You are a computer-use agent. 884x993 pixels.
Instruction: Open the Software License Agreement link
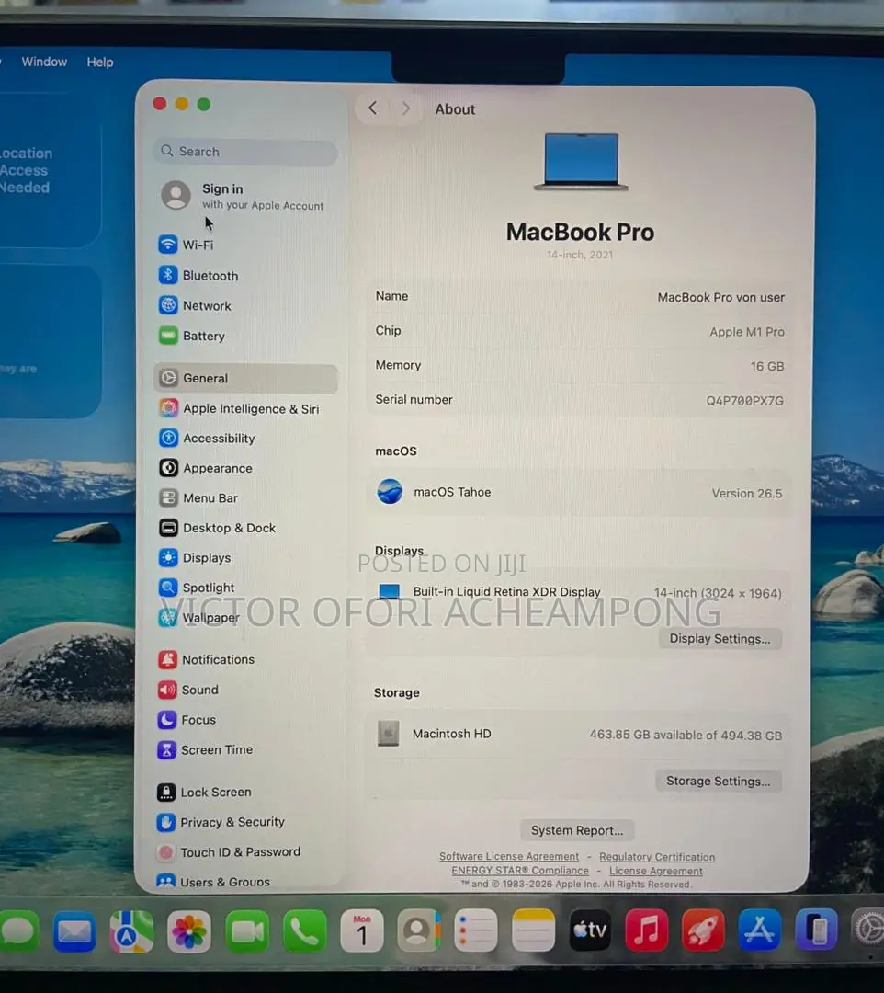[509, 856]
